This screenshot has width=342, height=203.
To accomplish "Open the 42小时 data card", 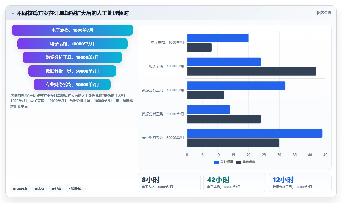I will click(x=235, y=182).
